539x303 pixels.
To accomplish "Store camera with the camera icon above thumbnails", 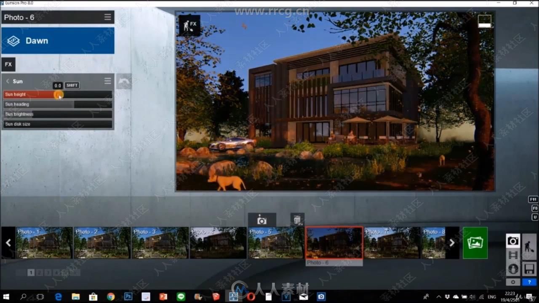I will pyautogui.click(x=262, y=220).
